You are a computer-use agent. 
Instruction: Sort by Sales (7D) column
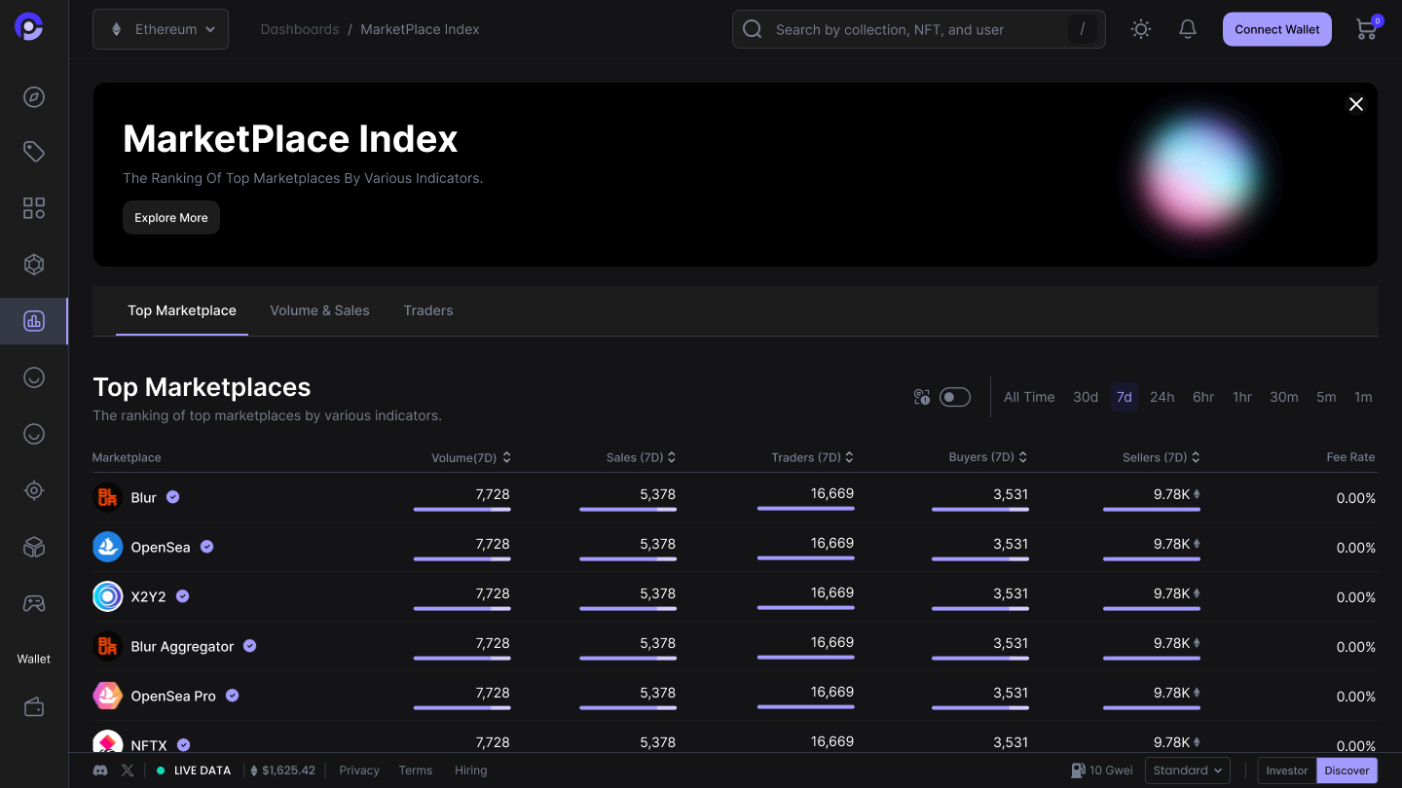641,457
